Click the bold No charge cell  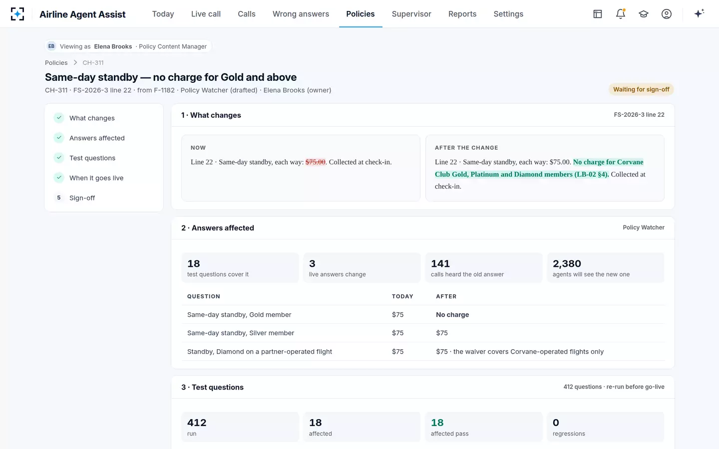[452, 315]
